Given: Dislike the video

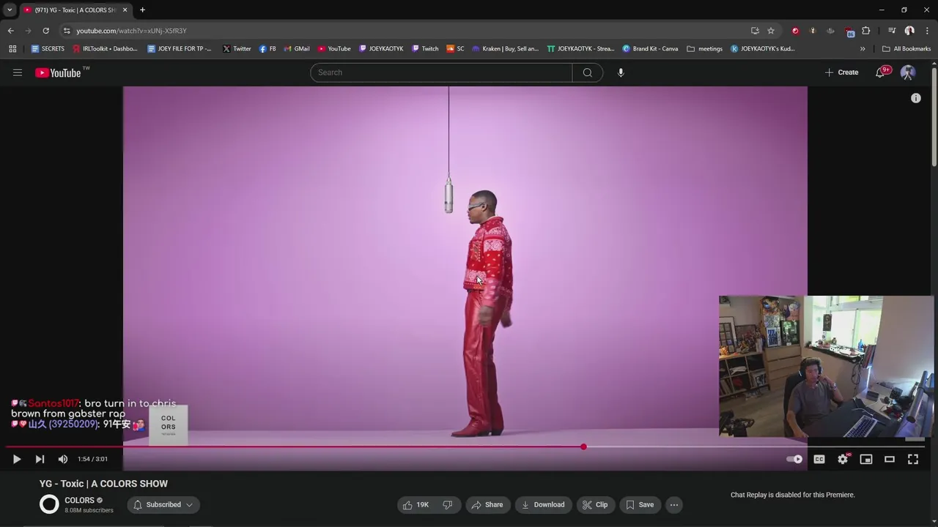Looking at the screenshot, I should tap(448, 504).
